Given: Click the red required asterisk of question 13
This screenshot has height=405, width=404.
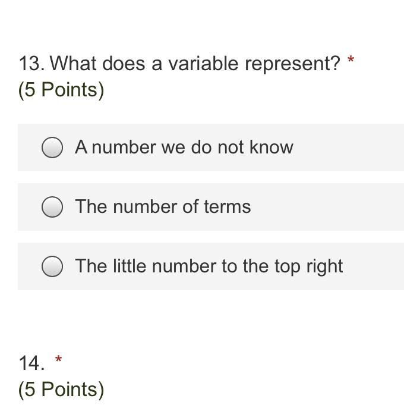Looking at the screenshot, I should pos(351,60).
